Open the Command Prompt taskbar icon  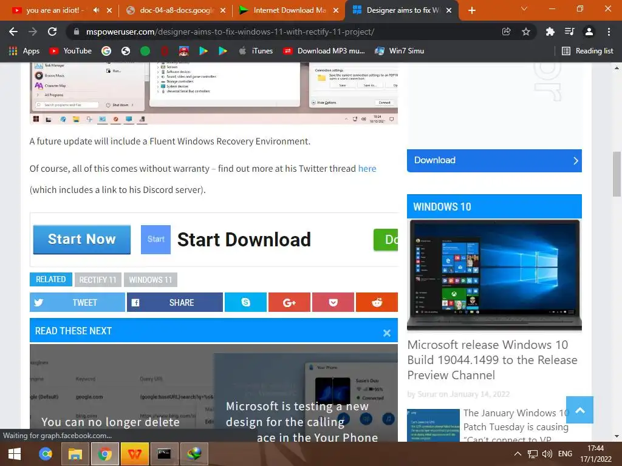pos(164,454)
